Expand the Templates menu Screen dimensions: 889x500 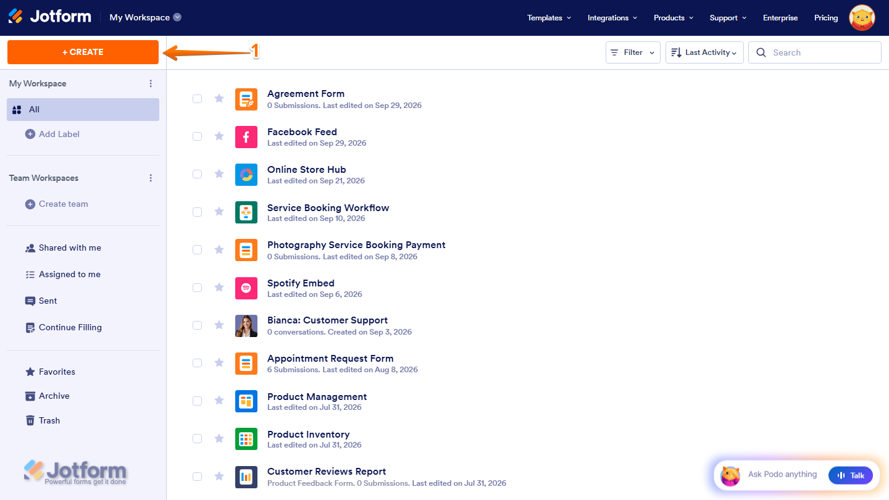pos(549,18)
